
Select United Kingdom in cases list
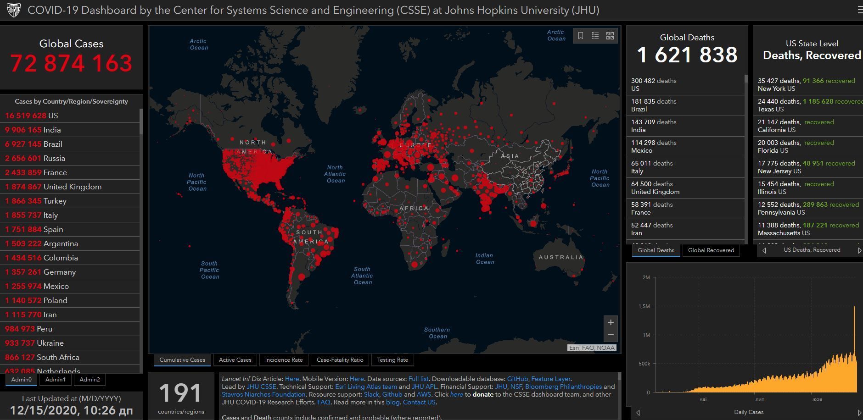(70, 187)
